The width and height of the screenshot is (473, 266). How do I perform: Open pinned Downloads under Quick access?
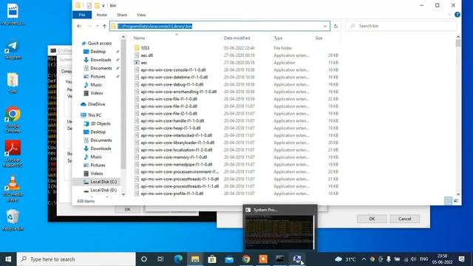point(101,60)
